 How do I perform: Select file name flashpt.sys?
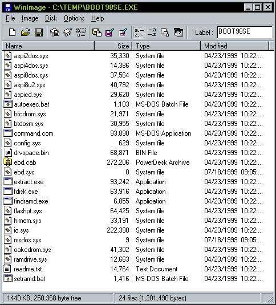[x=28, y=211]
